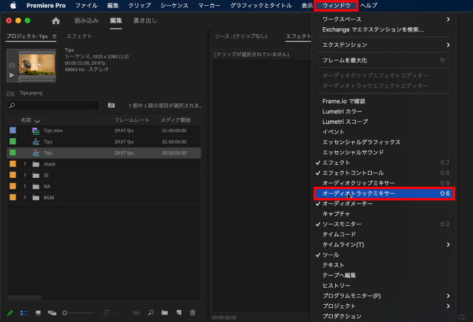Open エクステンション submenu
The width and height of the screenshot is (473, 322).
(383, 45)
